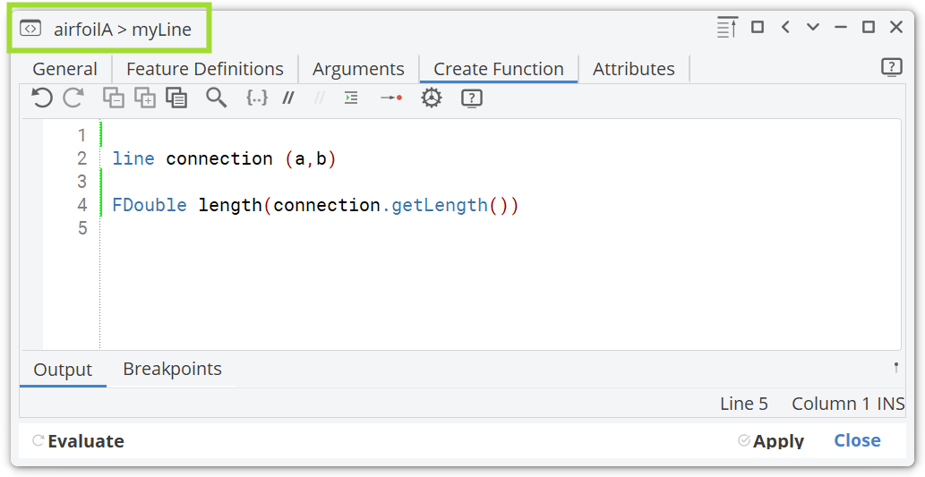Screen dimensions: 925x477
Task: Open editor settings with the gear-wheel icon
Action: [432, 98]
